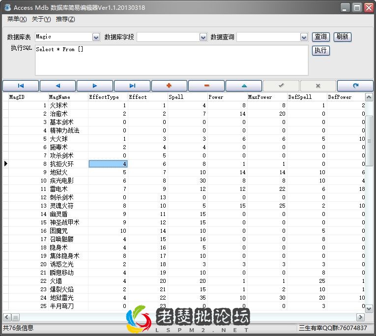Viewport: 376px width, 336px height.
Task: Select the 攻杀剑术 cell
Action: 68,155
